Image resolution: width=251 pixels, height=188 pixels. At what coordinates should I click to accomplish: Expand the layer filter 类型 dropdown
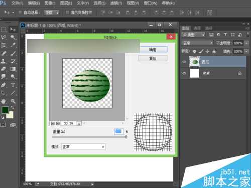[x=193, y=35]
